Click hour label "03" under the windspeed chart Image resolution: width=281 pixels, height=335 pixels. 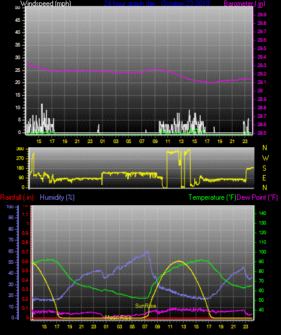pyautogui.click(x=116, y=141)
